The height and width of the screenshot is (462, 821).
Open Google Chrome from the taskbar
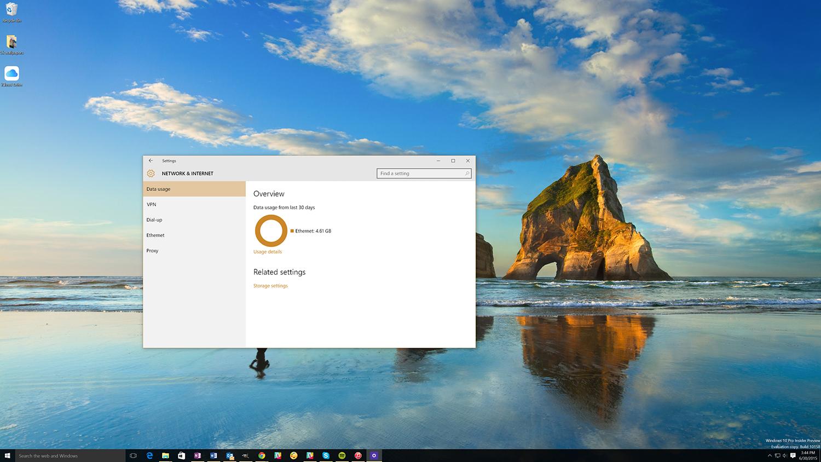(262, 455)
